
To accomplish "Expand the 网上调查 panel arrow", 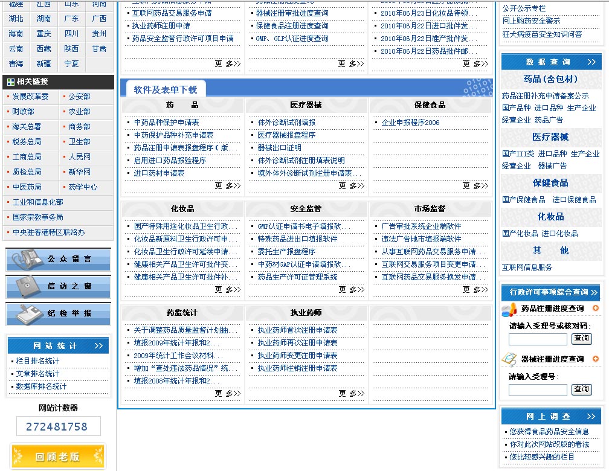I will (591, 417).
